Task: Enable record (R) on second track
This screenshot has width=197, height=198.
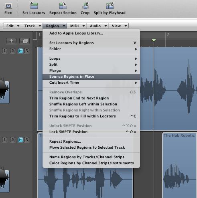Action: tap(12, 140)
